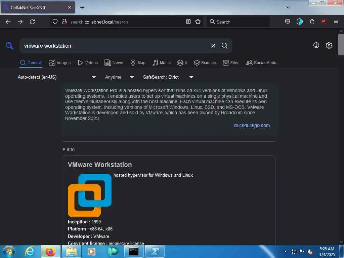Open the taskbar clock showing 5:28 AM
Image resolution: width=344 pixels, height=258 pixels.
pyautogui.click(x=327, y=252)
